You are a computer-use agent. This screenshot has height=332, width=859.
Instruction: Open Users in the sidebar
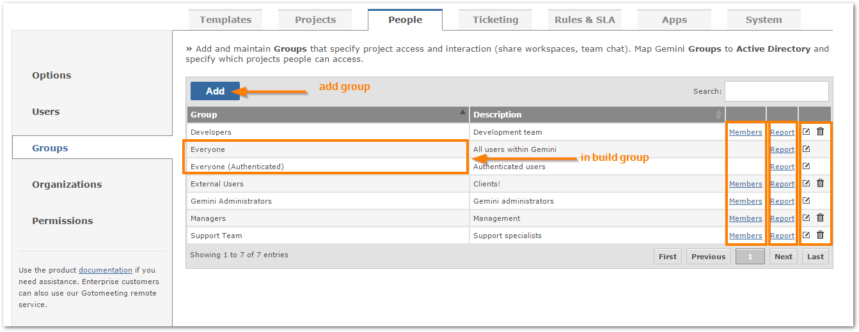[46, 112]
